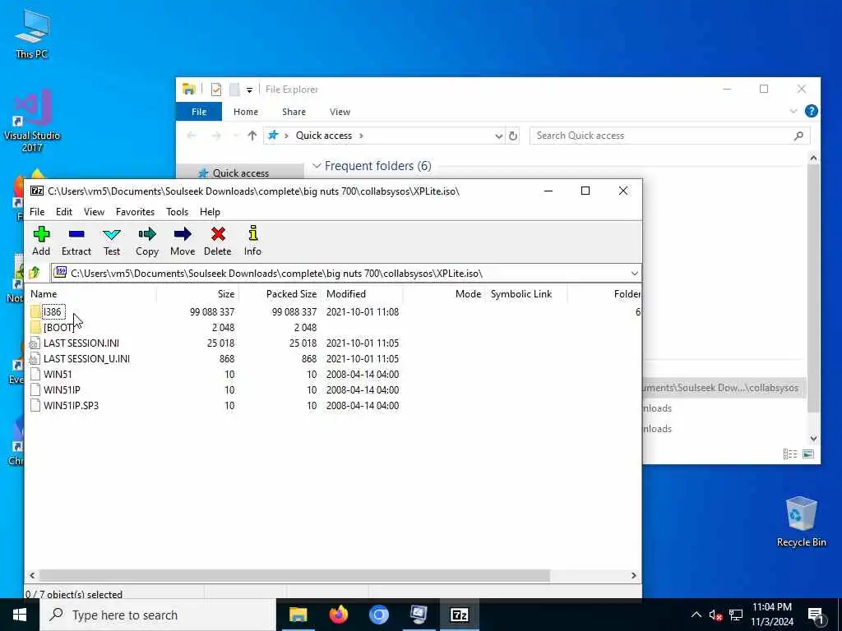Click the Copy toolbar icon
This screenshot has width=842, height=631.
[x=146, y=241]
